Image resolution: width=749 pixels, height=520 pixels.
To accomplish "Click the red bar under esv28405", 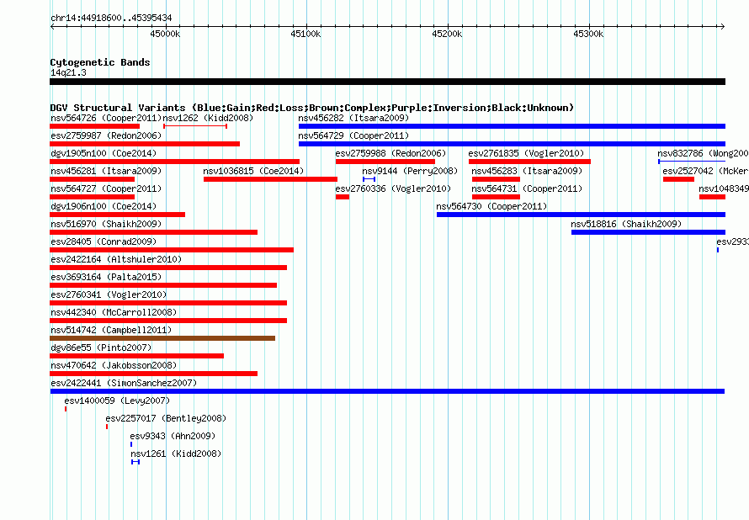I will (172, 250).
